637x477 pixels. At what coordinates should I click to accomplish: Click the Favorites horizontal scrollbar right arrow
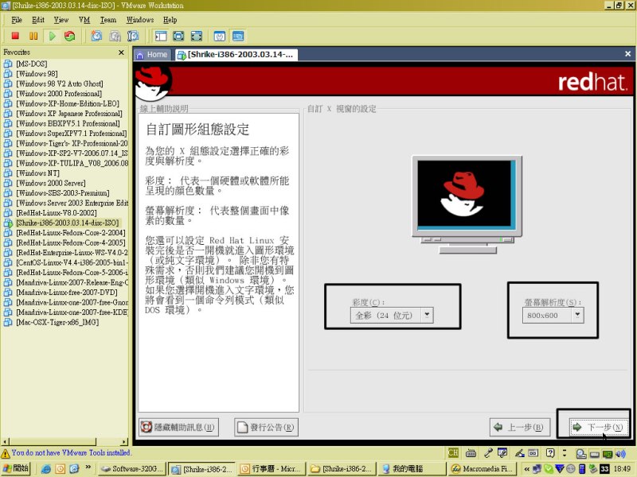coord(124,442)
